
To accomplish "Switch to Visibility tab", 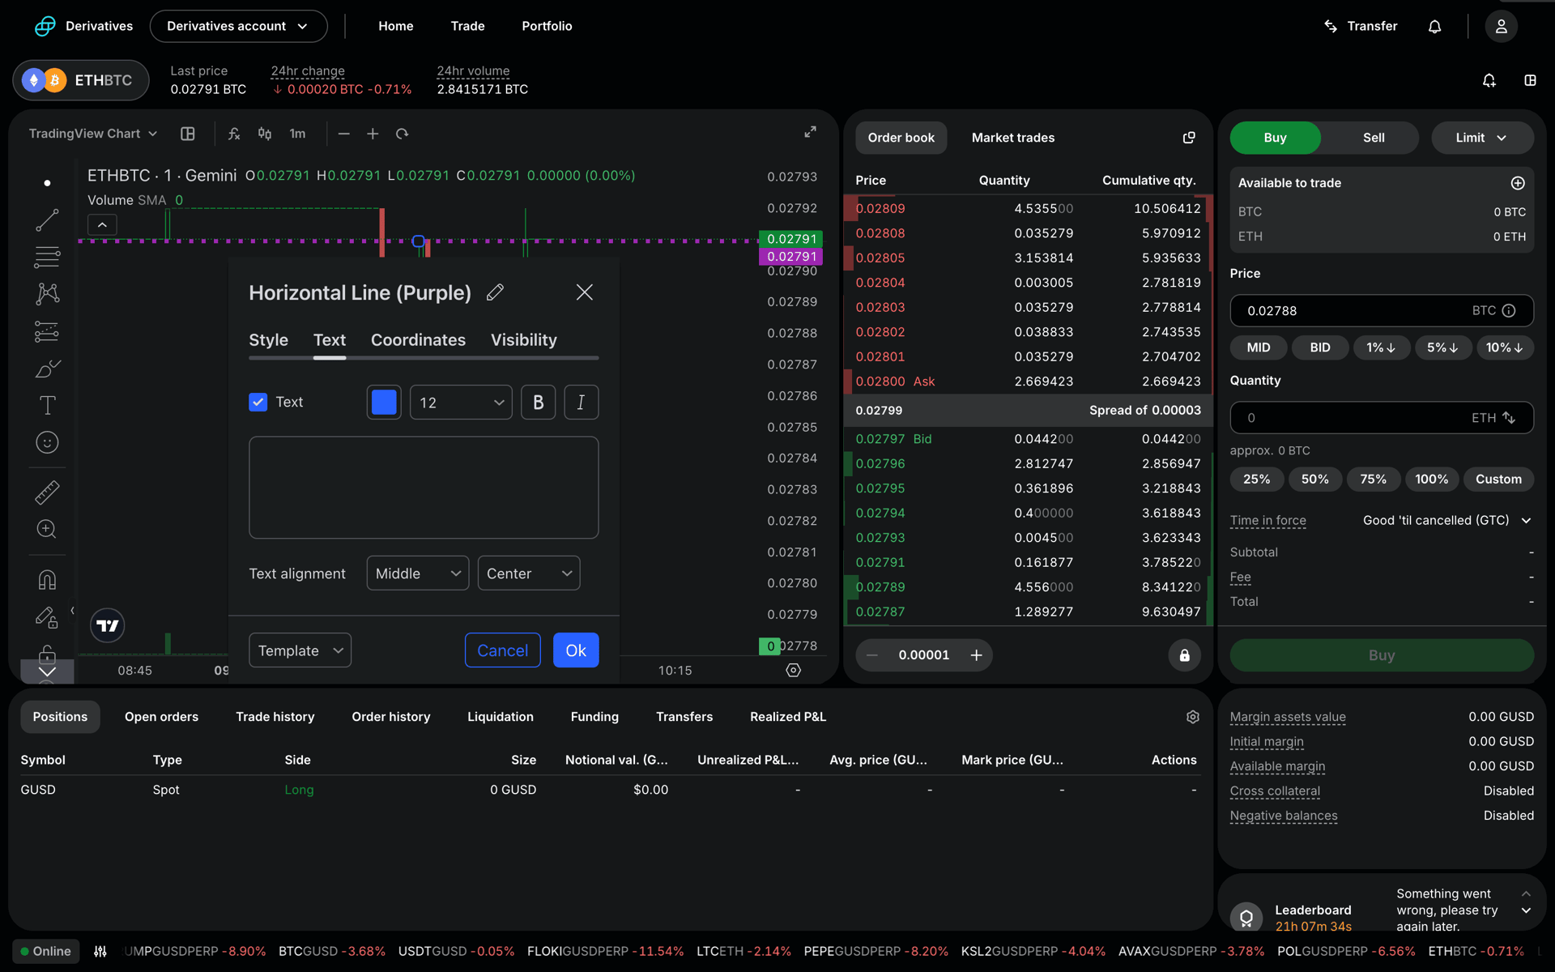I will click(x=524, y=340).
